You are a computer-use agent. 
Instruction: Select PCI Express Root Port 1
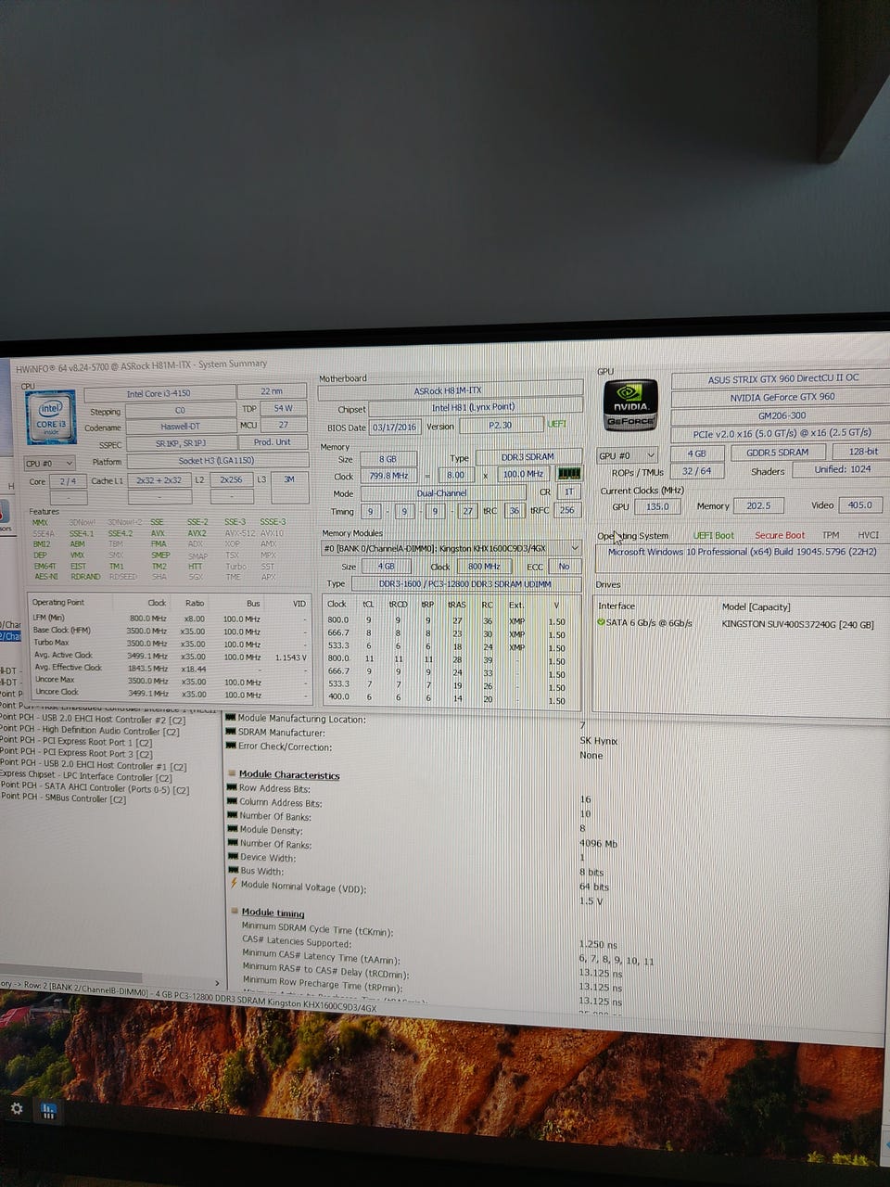click(76, 743)
